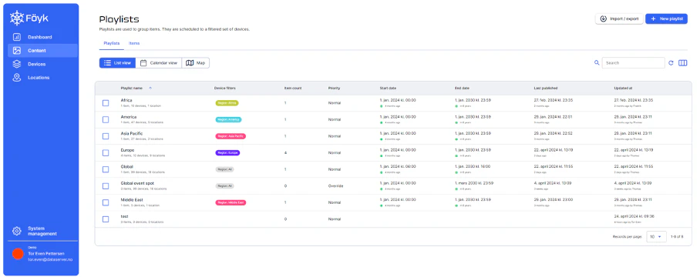Click the Last published column header

[546, 88]
